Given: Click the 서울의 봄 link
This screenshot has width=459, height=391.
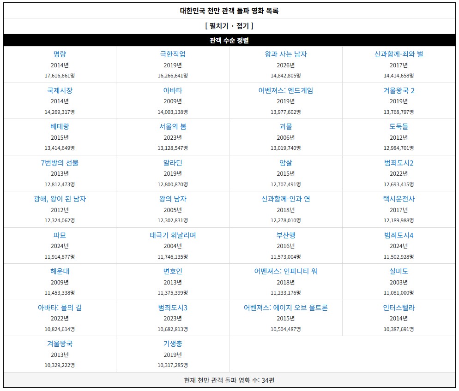Looking at the screenshot, I should tap(173, 126).
